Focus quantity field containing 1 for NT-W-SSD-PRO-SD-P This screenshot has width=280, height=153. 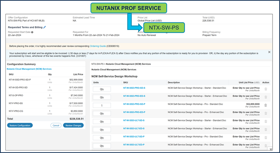tap(102, 105)
